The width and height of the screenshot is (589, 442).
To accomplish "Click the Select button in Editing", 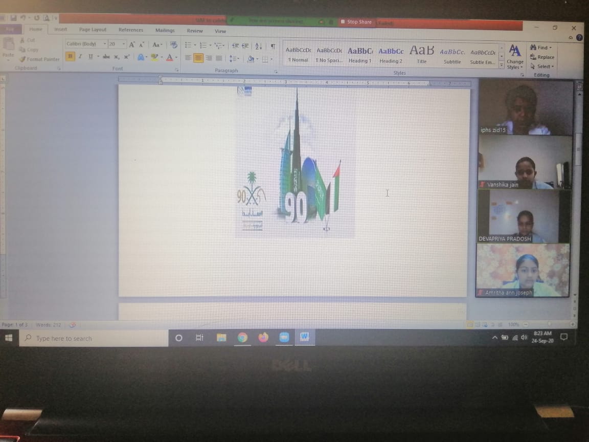I will pos(542,67).
